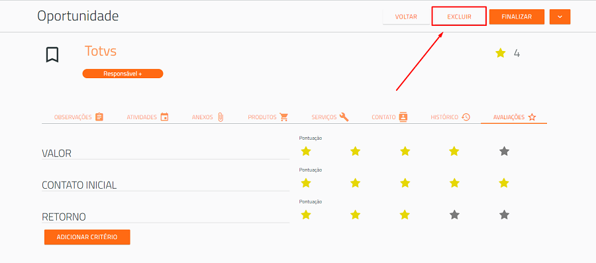Set VALOR rating to four stars
The image size is (596, 263).
click(454, 152)
